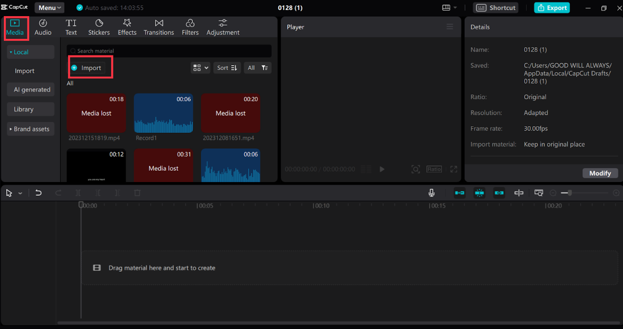Click the CapCut logo
The width and height of the screenshot is (623, 329).
pos(15,7)
